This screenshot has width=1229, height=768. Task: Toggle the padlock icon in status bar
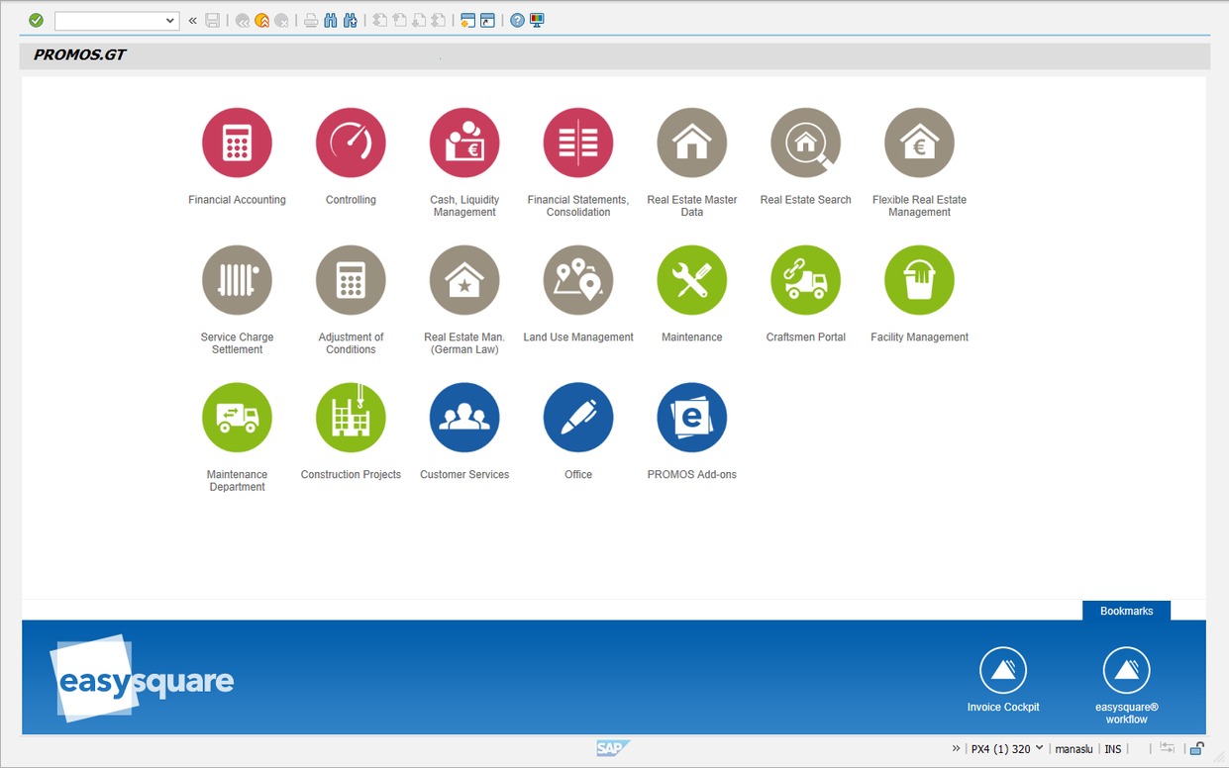(x=1196, y=749)
